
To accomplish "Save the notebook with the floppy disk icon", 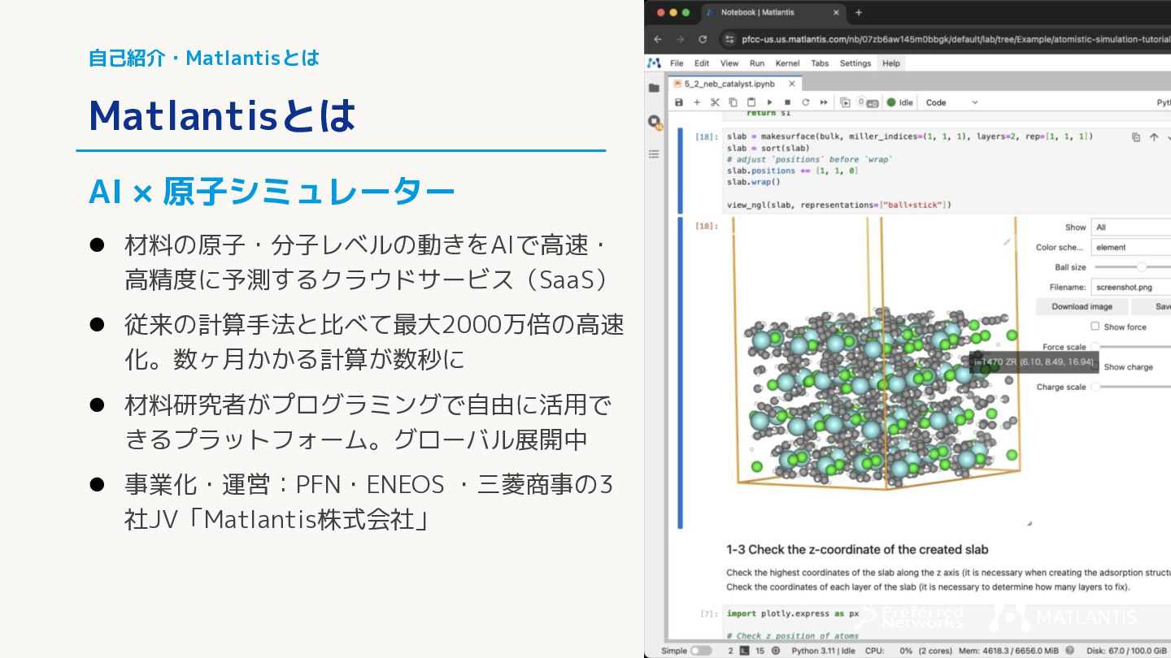I will [679, 102].
